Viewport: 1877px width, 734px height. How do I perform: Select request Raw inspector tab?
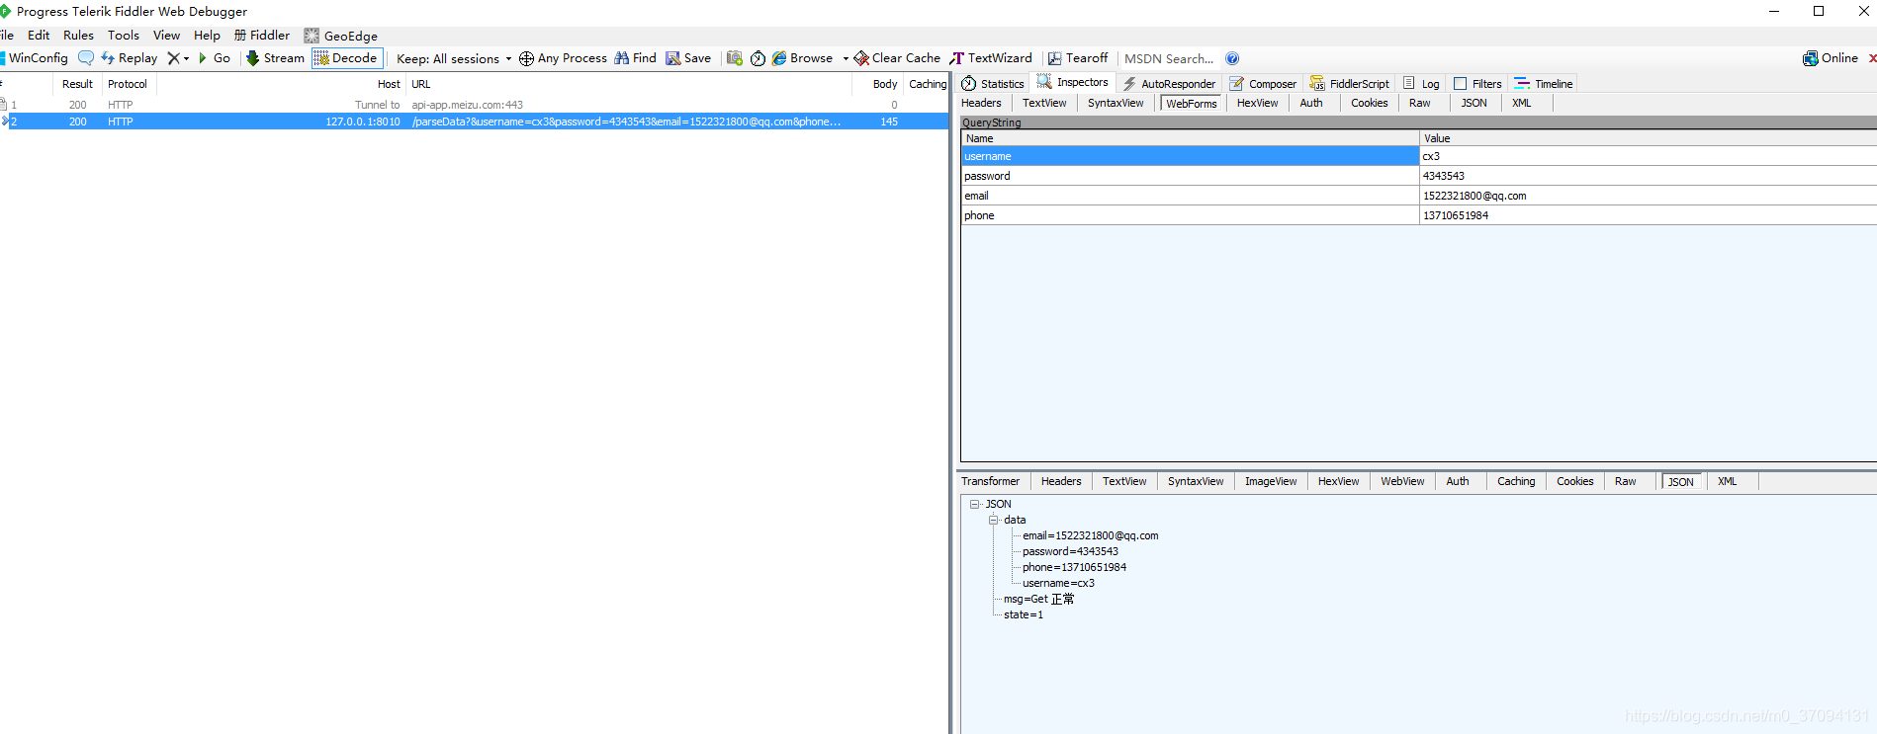tap(1419, 103)
